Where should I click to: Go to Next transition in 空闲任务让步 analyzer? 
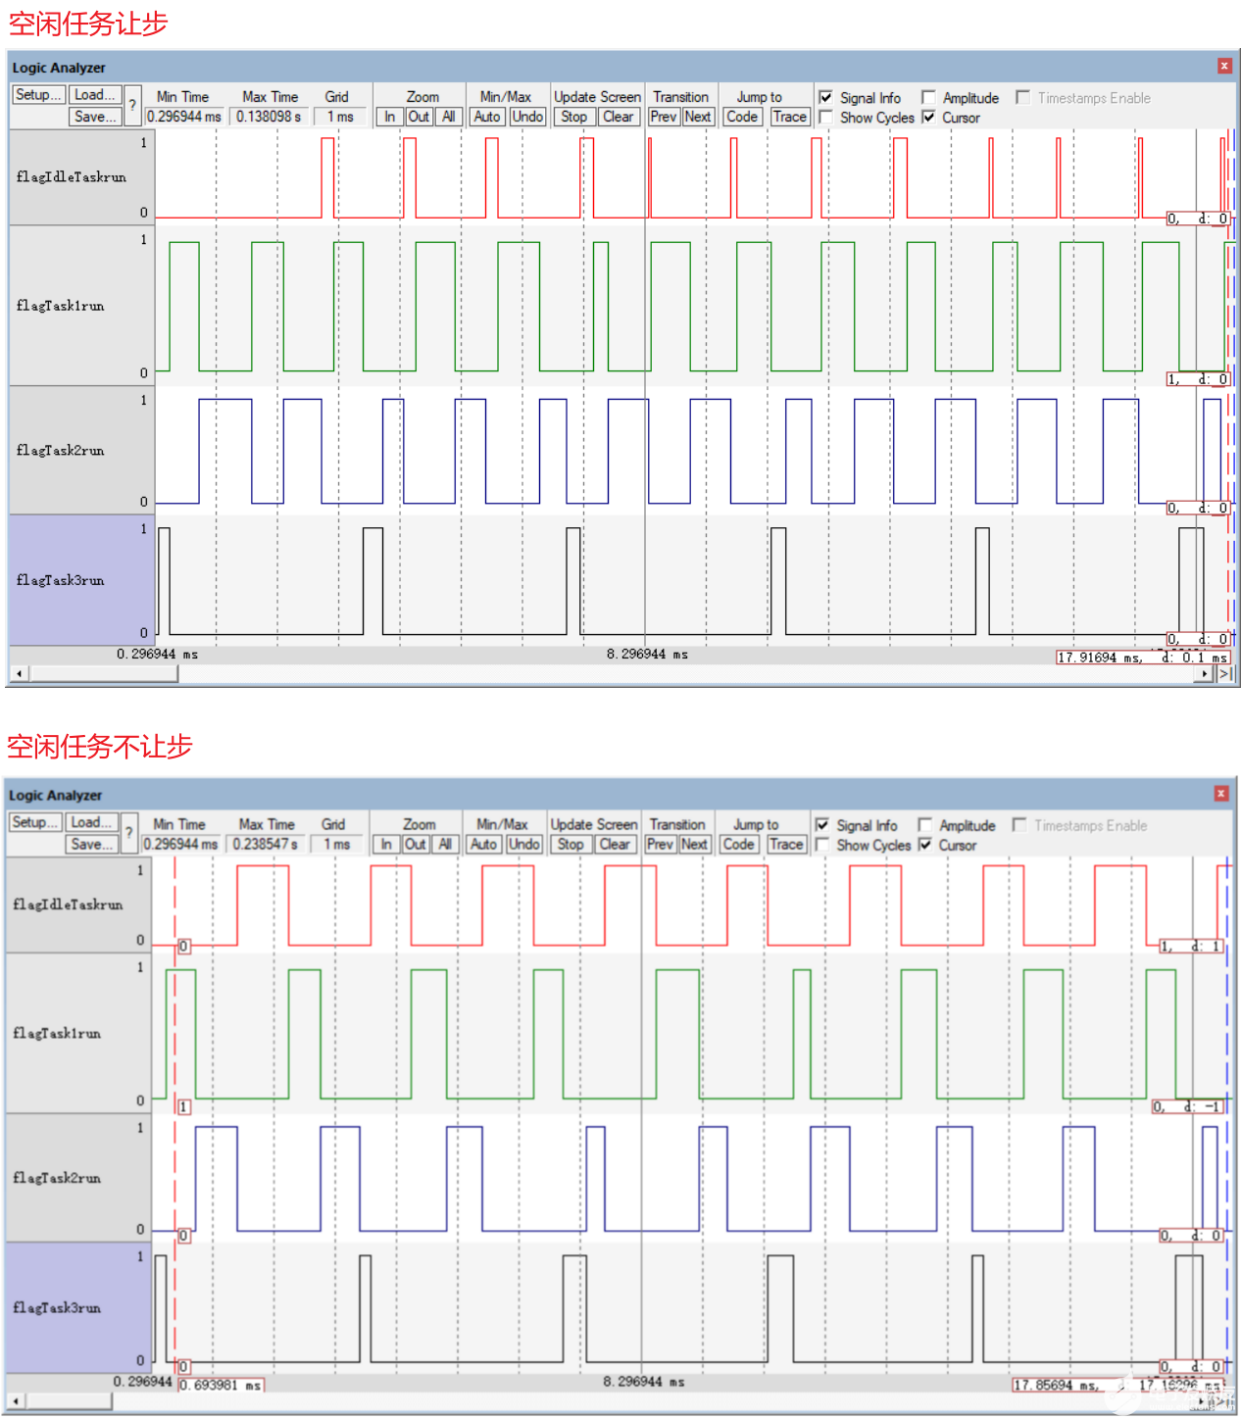(x=698, y=117)
